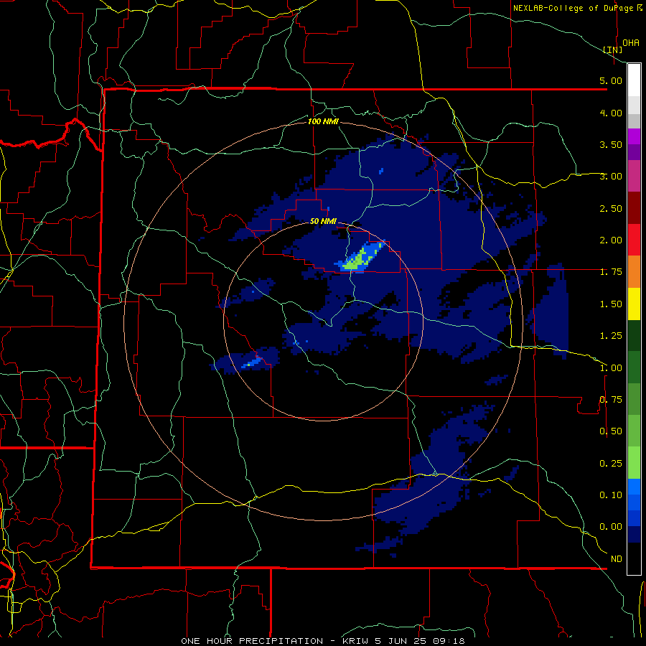Pick the white swatch at top of color bar
This screenshot has width=646, height=646.
pos(634,80)
